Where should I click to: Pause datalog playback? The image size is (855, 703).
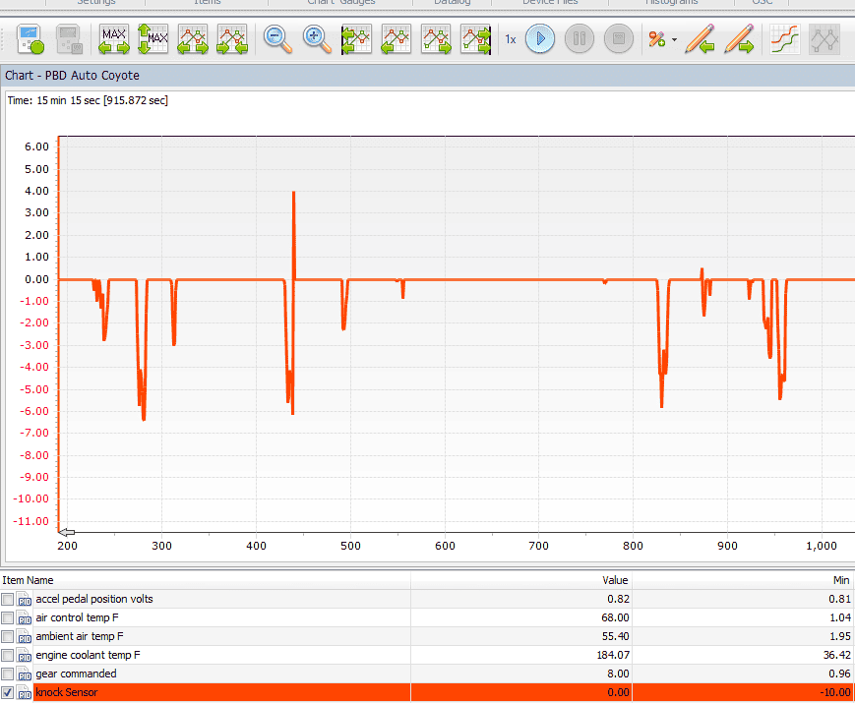click(580, 38)
